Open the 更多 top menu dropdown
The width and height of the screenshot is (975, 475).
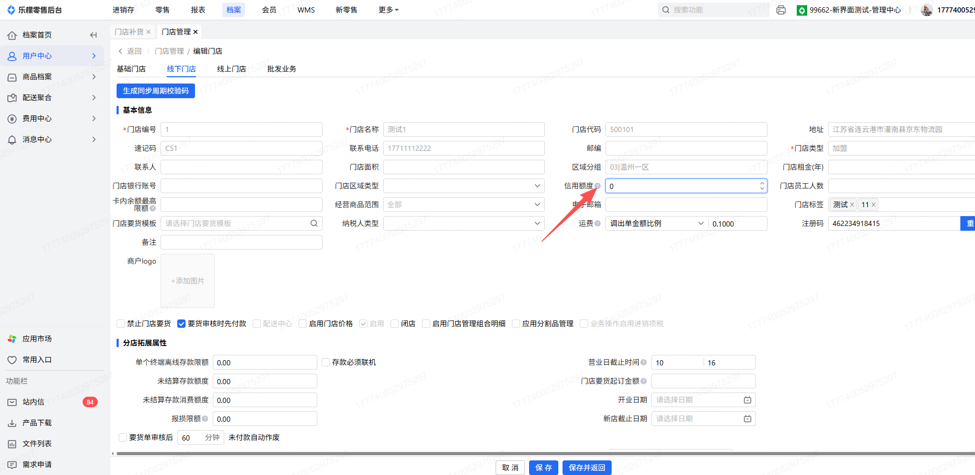click(388, 10)
